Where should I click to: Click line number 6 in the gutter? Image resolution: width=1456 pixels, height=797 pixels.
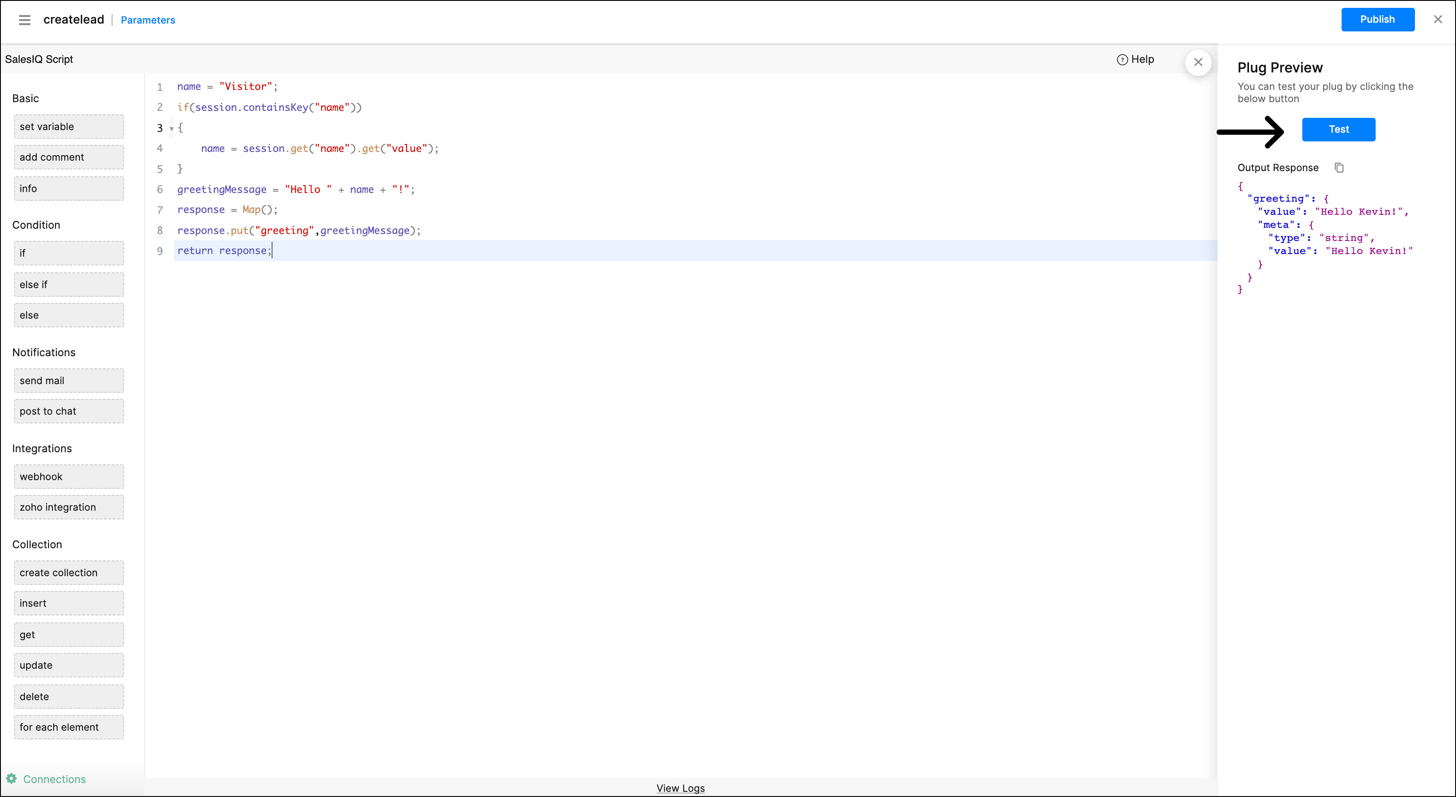(x=159, y=190)
